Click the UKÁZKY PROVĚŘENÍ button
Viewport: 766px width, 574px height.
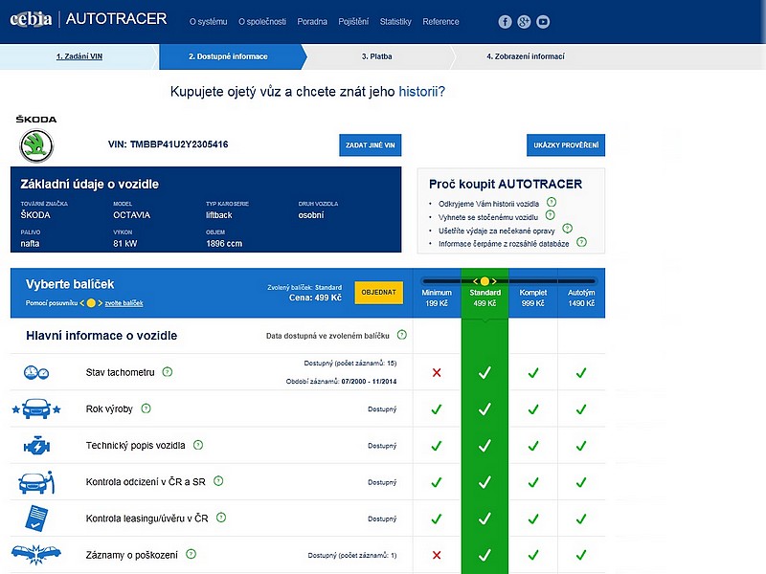pos(566,145)
